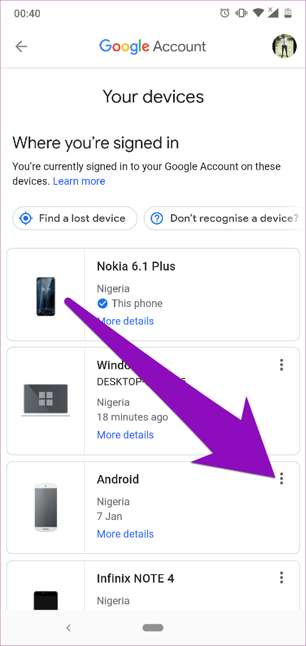Open More details for the Android device
Image resolution: width=306 pixels, height=646 pixels.
125,534
